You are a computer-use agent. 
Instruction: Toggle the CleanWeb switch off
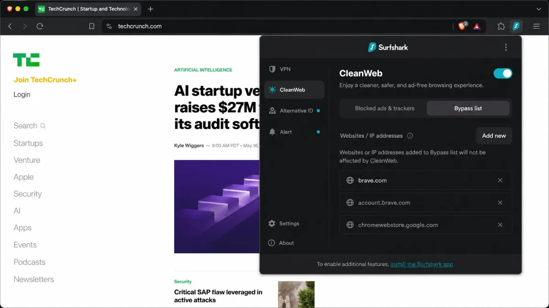tap(503, 73)
